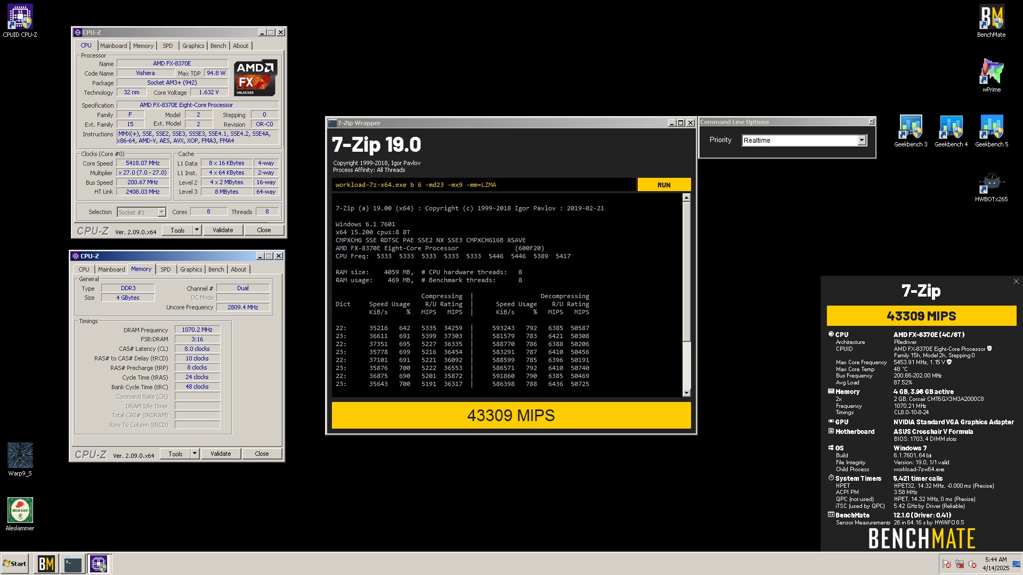Switch to CPU tab in Memory CPU-Z window

tap(84, 269)
